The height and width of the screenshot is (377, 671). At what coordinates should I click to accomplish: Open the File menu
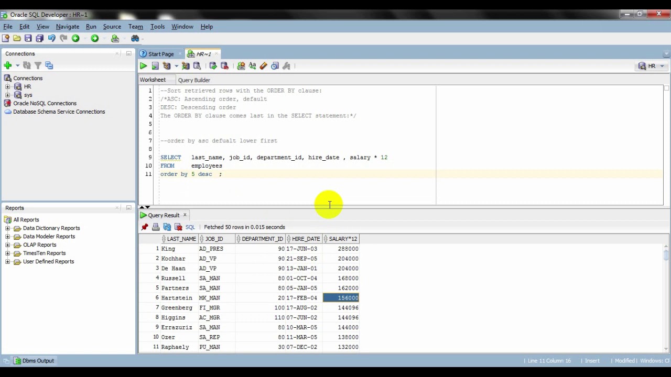click(8, 27)
